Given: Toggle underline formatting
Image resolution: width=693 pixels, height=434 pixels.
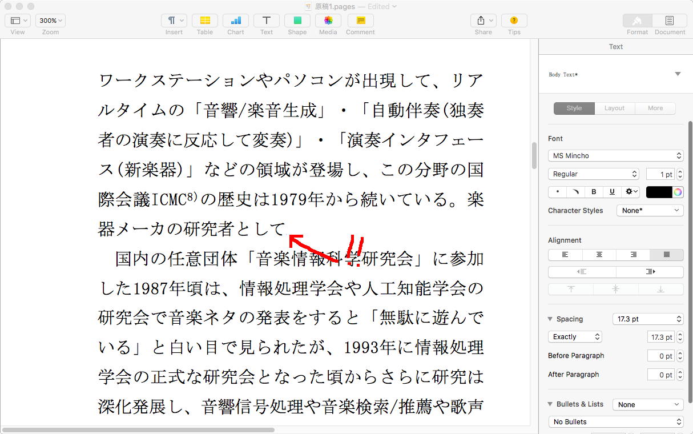Looking at the screenshot, I should 613,192.
